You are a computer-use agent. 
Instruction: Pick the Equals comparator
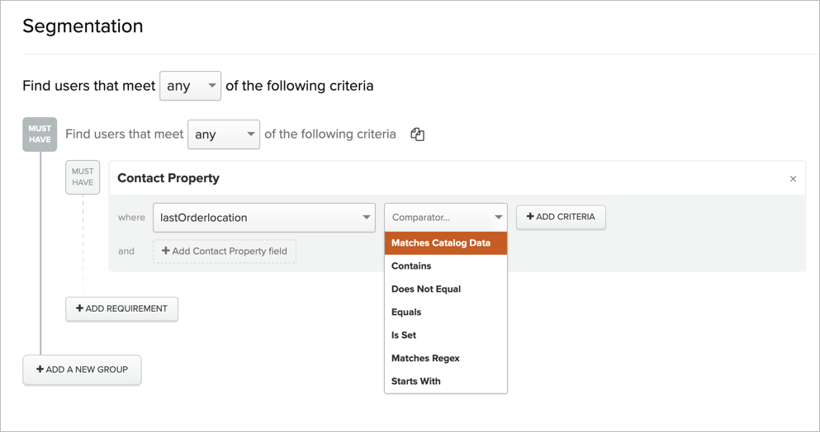coord(406,312)
